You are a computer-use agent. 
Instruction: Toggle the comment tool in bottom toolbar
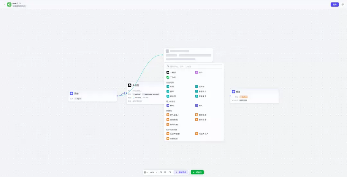(x=161, y=172)
